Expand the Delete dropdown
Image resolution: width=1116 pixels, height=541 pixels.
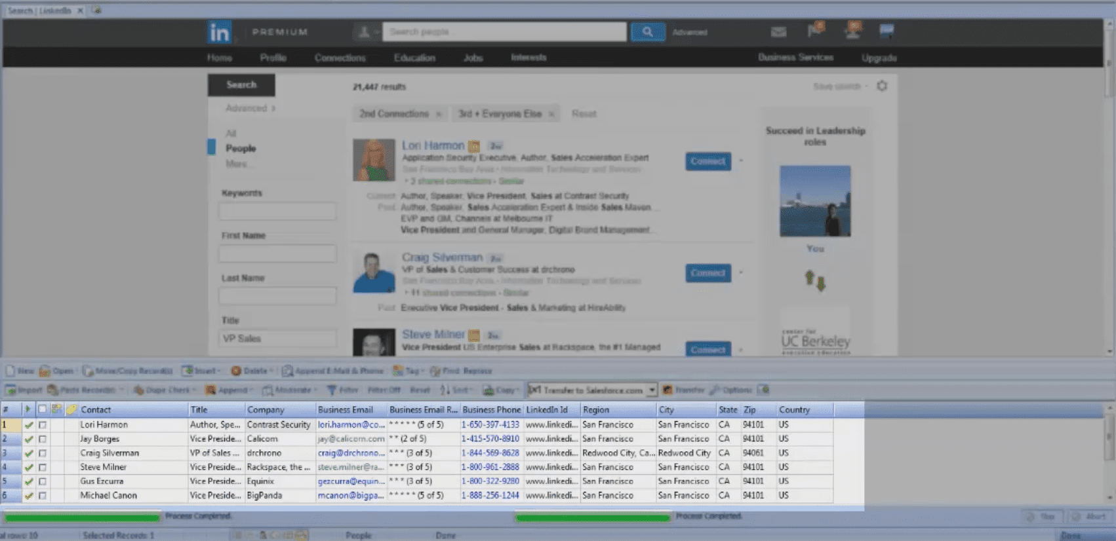click(271, 371)
